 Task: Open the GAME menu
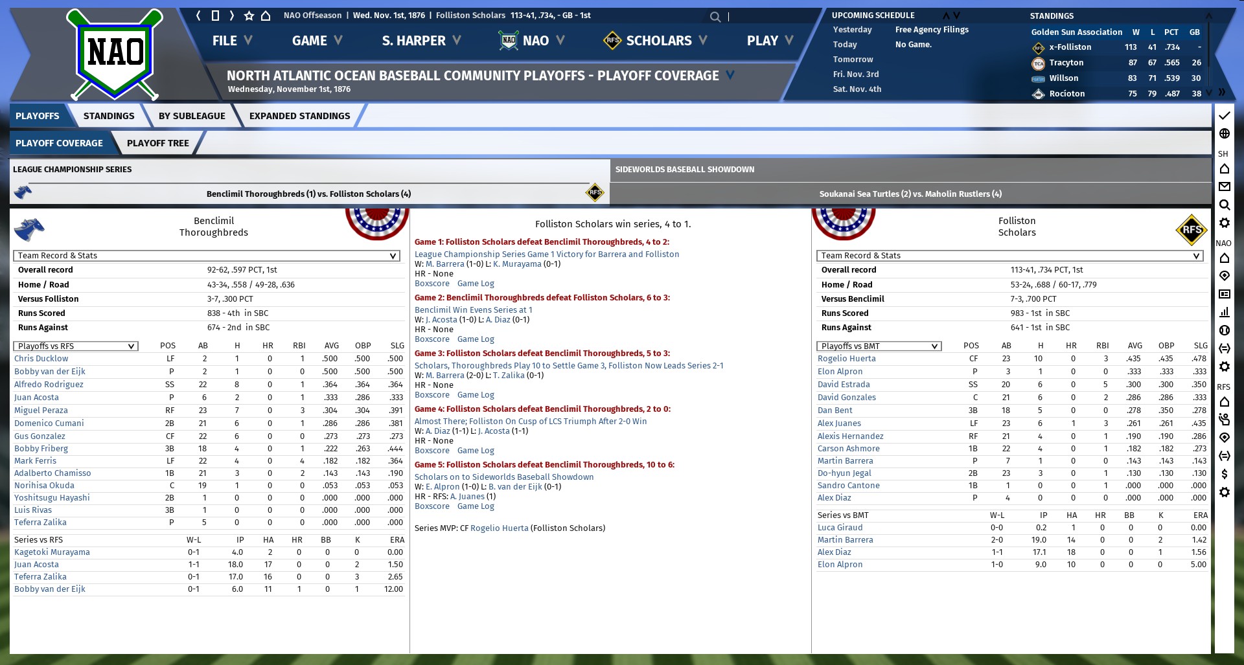(x=317, y=41)
